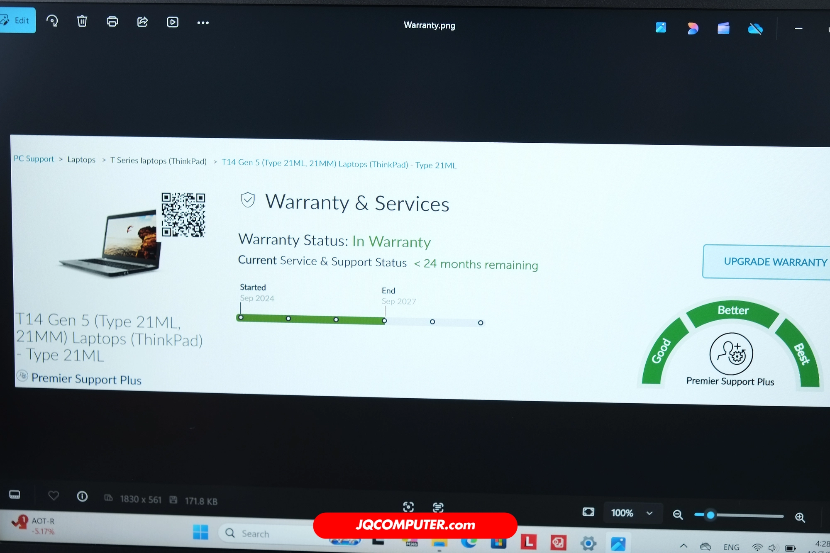Expand the 100% zoom level dropdown
The image size is (830, 553).
[x=649, y=513]
